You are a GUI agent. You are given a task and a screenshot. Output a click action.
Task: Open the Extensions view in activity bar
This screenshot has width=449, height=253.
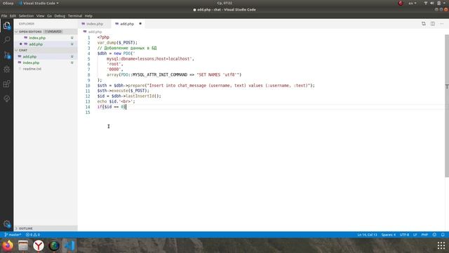click(7, 84)
